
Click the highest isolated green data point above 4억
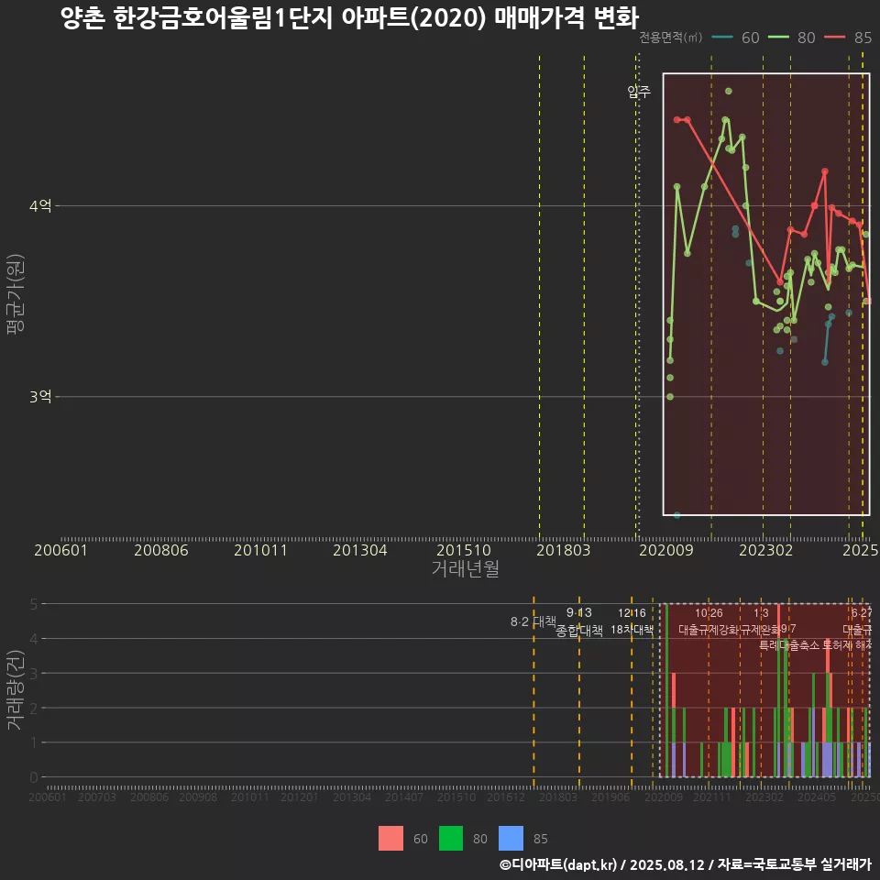729,91
